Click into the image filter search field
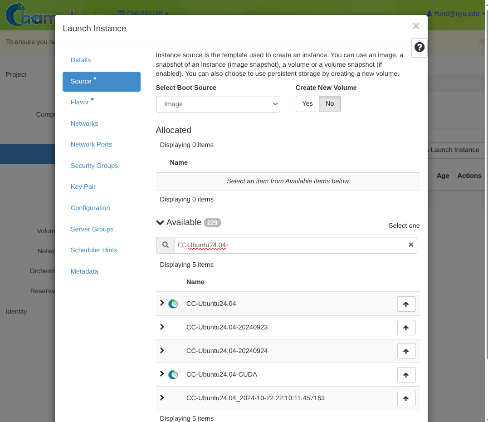The width and height of the screenshot is (488, 422). pyautogui.click(x=290, y=245)
